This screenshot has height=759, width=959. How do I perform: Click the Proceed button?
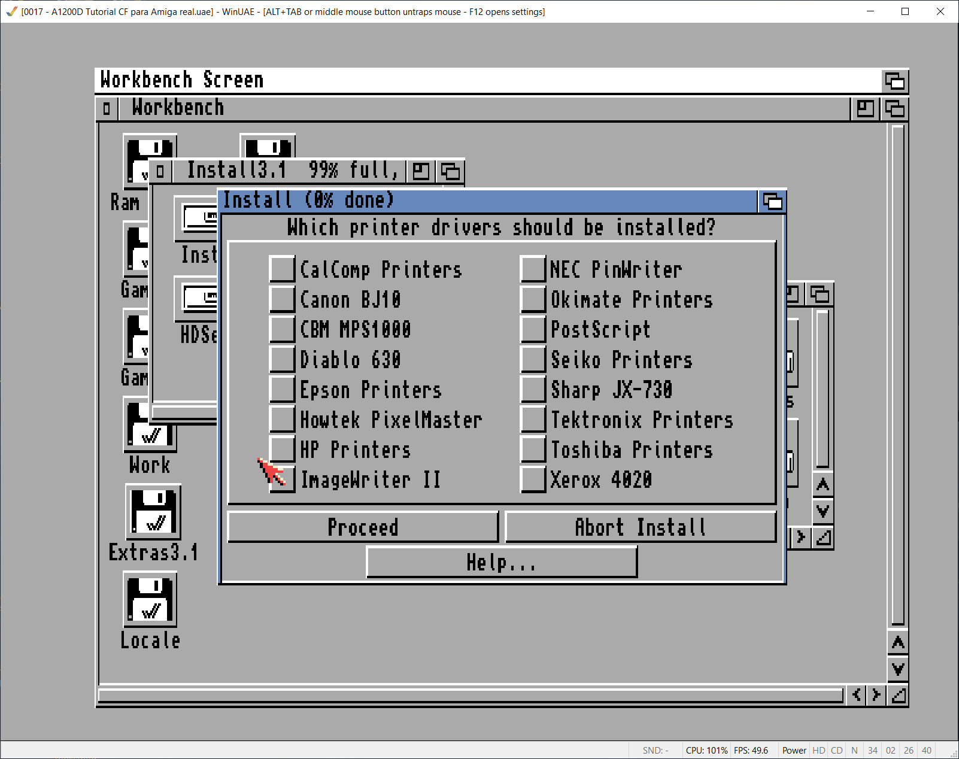[x=363, y=527]
